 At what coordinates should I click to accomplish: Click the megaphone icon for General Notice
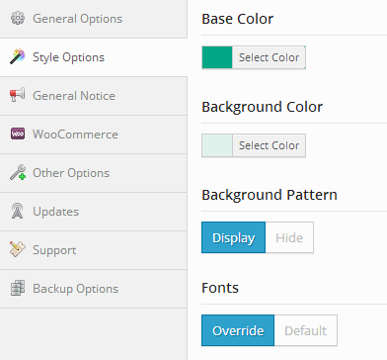(x=18, y=95)
